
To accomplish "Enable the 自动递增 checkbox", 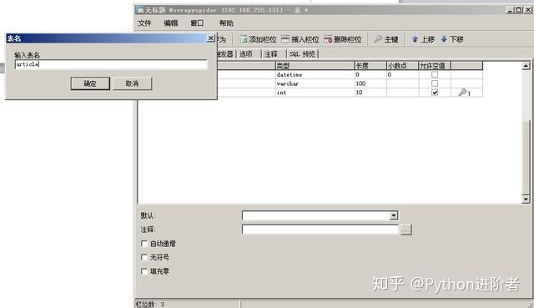I will 144,244.
